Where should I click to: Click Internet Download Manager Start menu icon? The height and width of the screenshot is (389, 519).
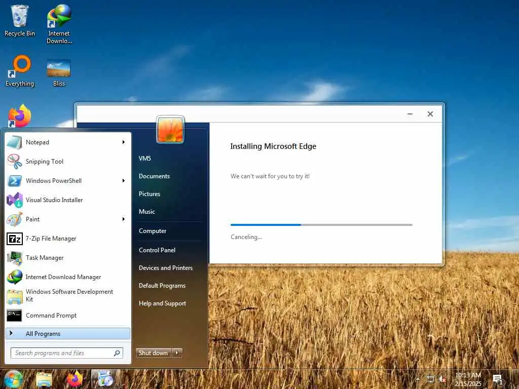pyautogui.click(x=15, y=277)
